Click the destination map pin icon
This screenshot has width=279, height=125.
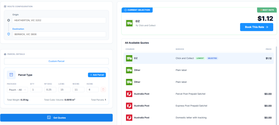[8, 34]
